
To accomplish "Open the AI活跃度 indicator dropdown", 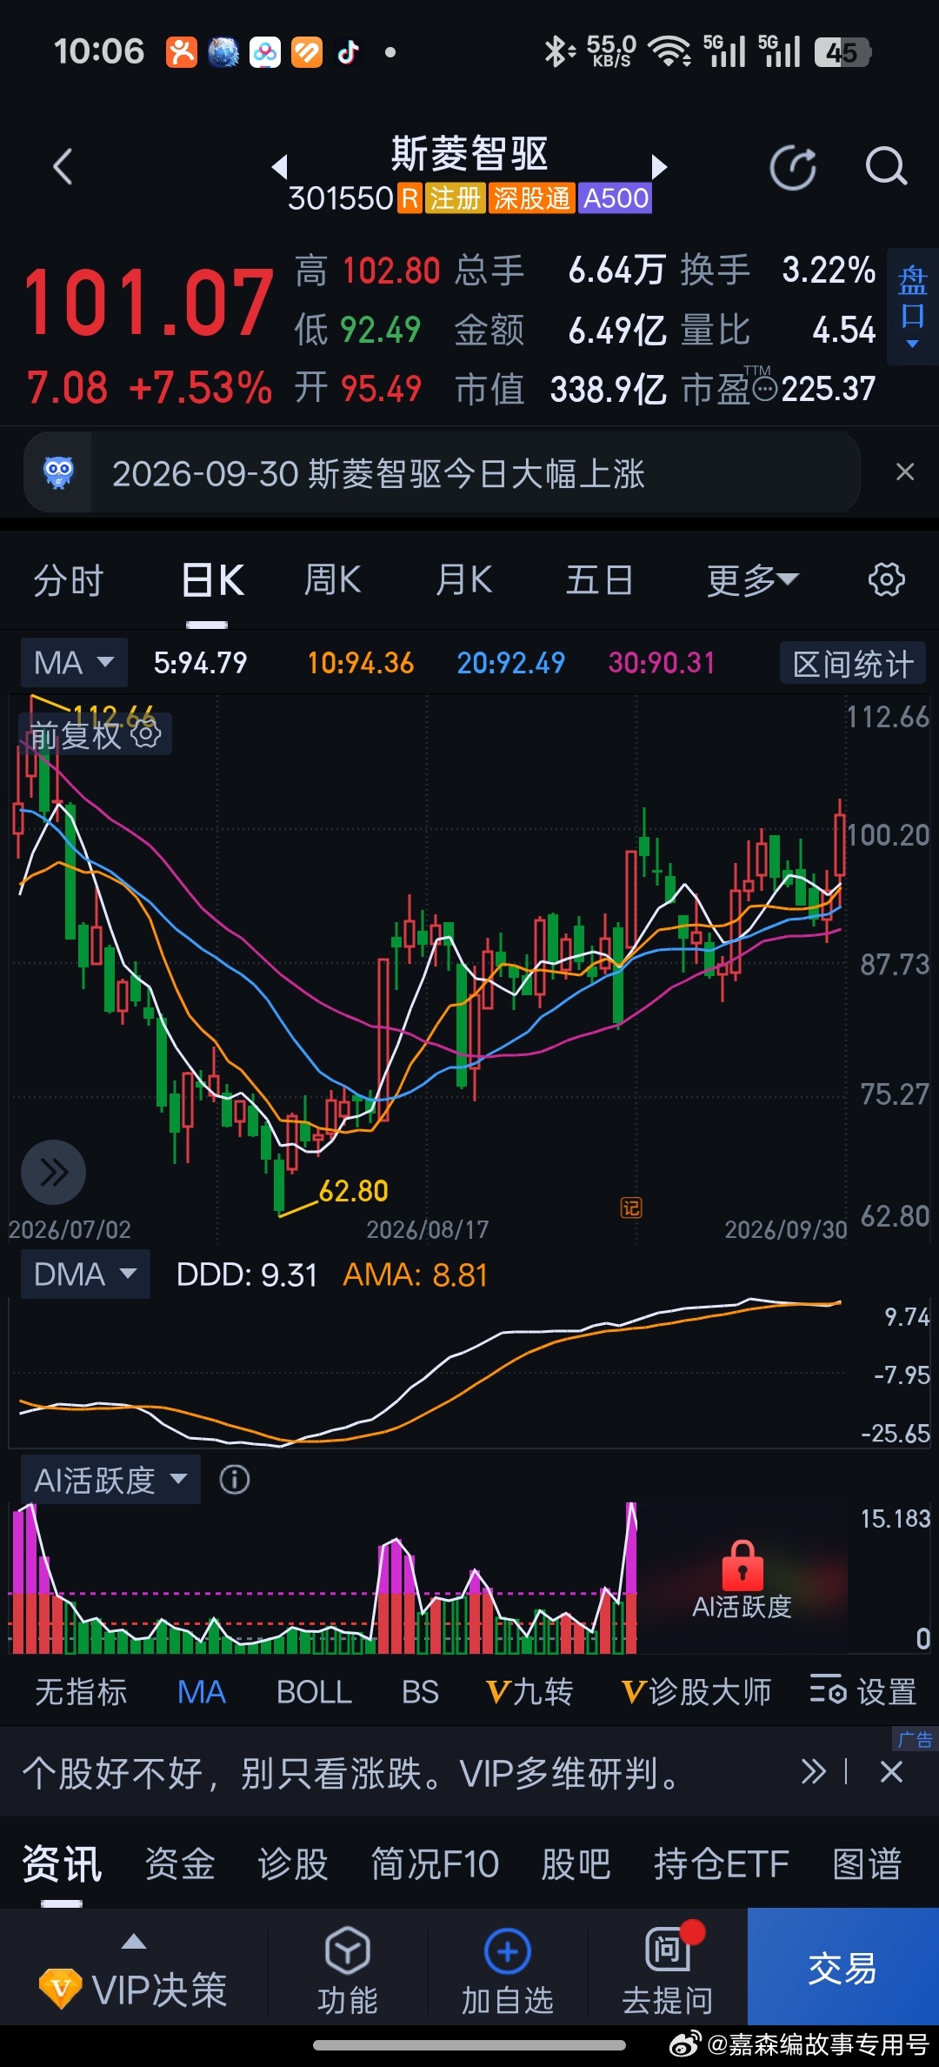I will [x=110, y=1479].
